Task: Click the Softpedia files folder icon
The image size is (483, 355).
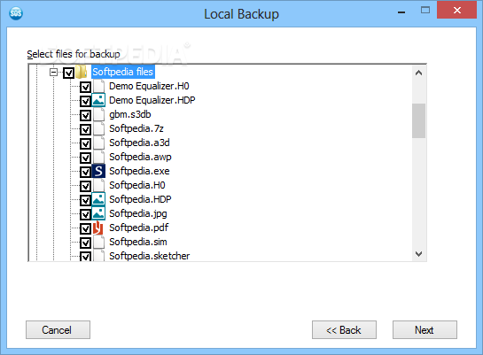Action: (82, 72)
